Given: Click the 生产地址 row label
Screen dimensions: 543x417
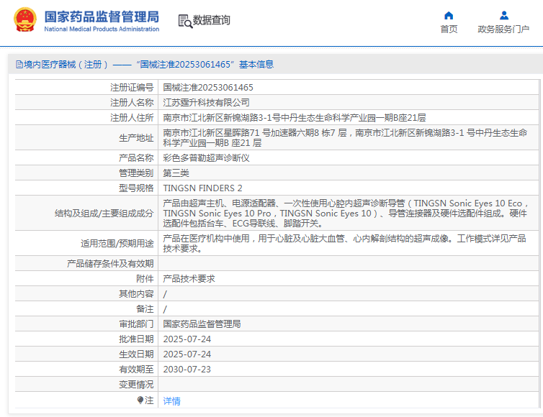Looking at the screenshot, I should (136, 138).
